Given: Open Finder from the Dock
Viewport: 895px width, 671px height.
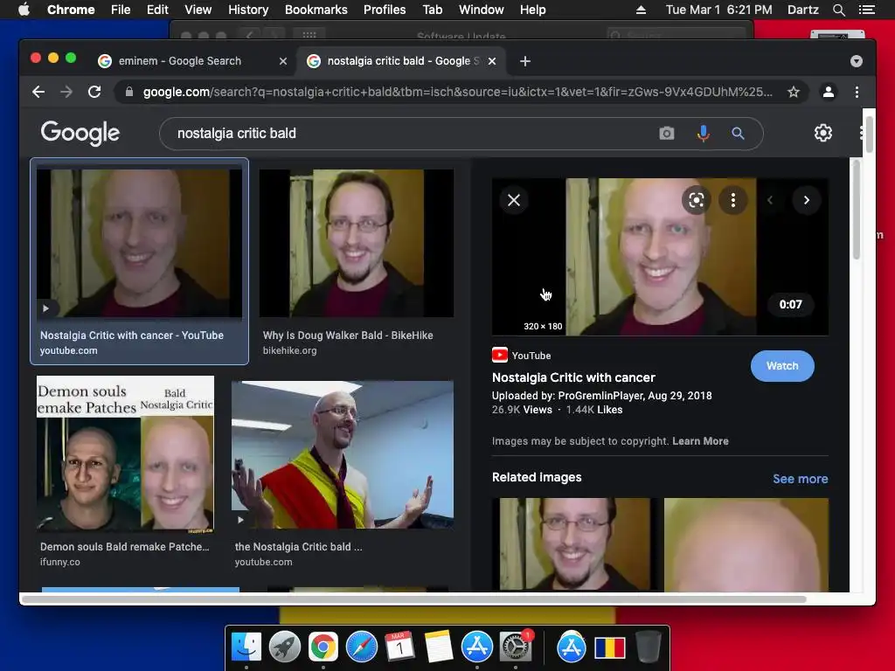Looking at the screenshot, I should [246, 647].
